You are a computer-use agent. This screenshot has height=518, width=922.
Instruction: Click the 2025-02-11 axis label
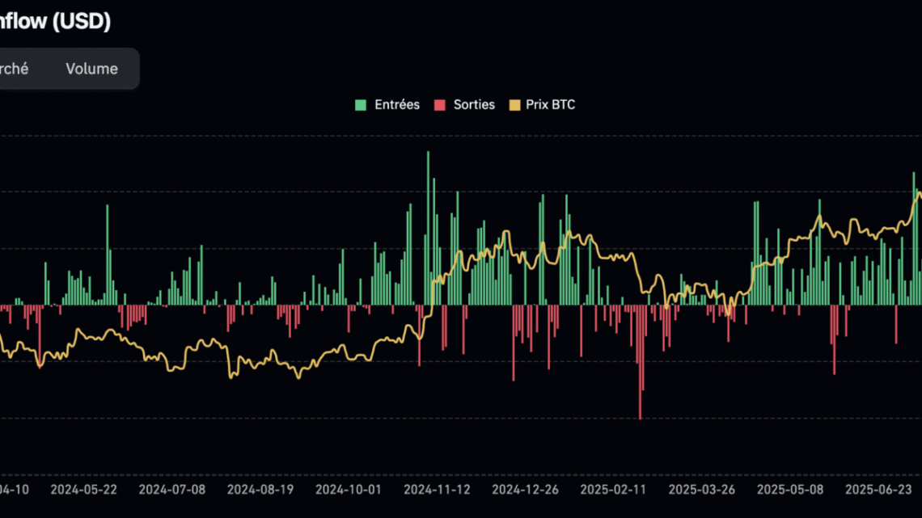pos(612,490)
